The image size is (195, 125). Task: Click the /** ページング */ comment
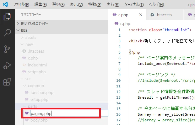[x=156, y=75]
